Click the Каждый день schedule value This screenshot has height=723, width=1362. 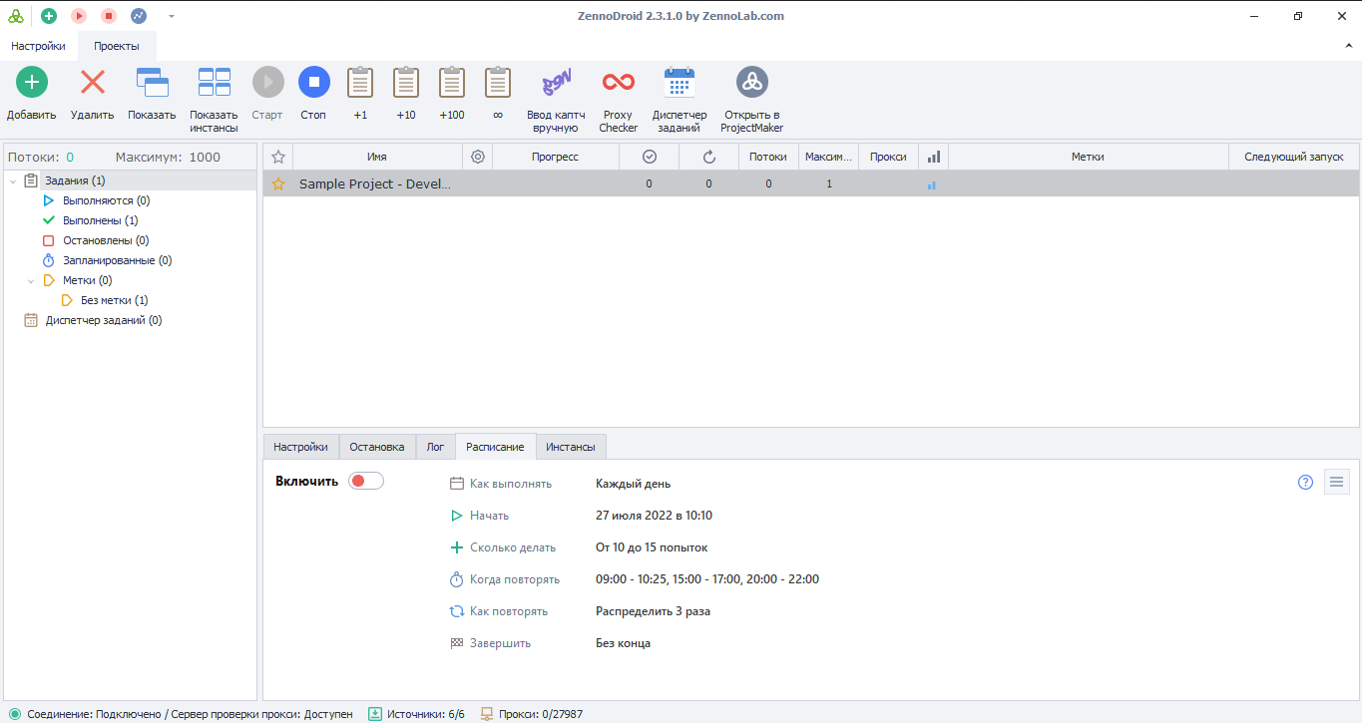coord(633,484)
